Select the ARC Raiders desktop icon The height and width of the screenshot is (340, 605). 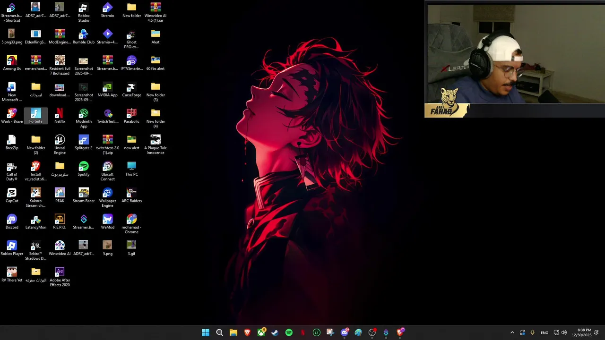131,195
